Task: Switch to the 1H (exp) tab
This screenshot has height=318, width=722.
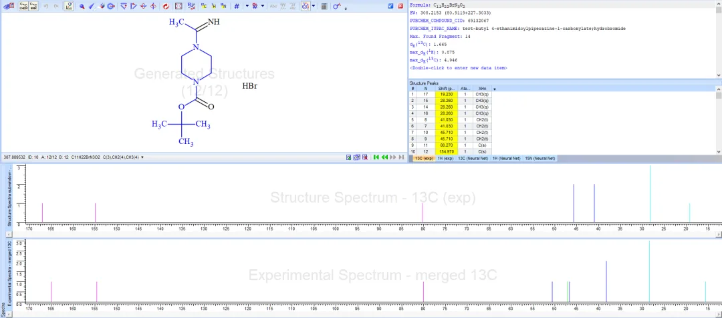Action: pyautogui.click(x=445, y=158)
